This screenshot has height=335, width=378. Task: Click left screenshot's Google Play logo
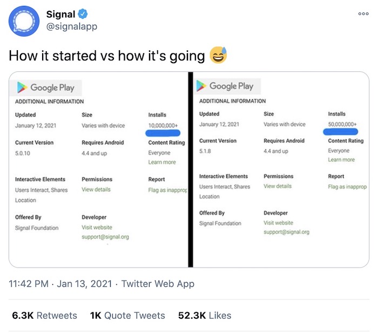[46, 88]
